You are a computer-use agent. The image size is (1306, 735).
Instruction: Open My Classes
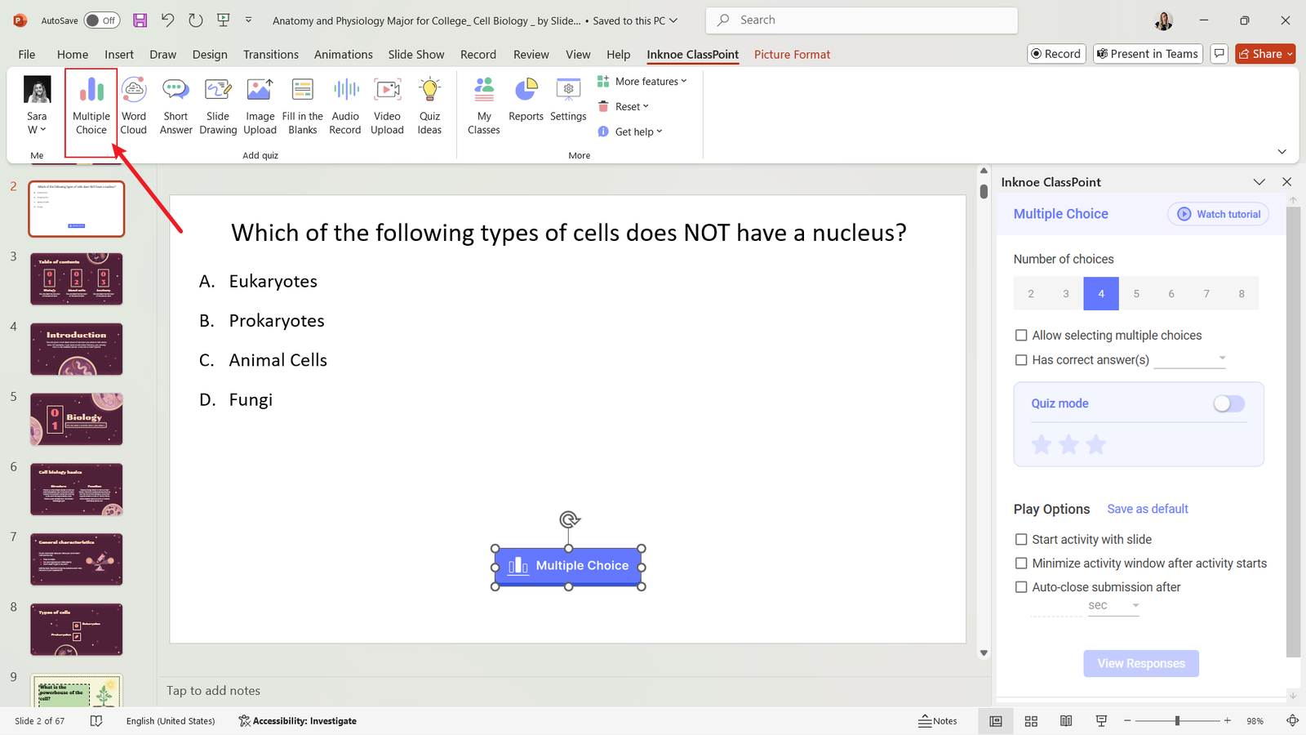(x=484, y=106)
